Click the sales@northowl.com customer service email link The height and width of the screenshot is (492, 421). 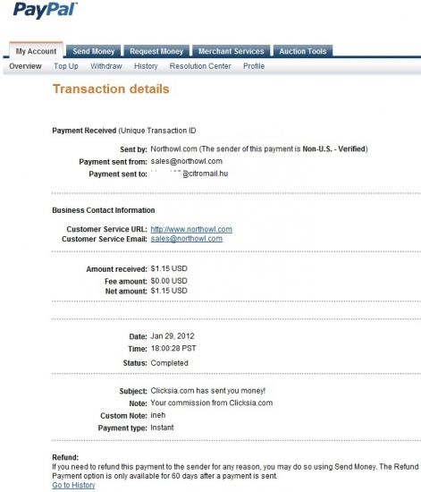[x=187, y=239]
